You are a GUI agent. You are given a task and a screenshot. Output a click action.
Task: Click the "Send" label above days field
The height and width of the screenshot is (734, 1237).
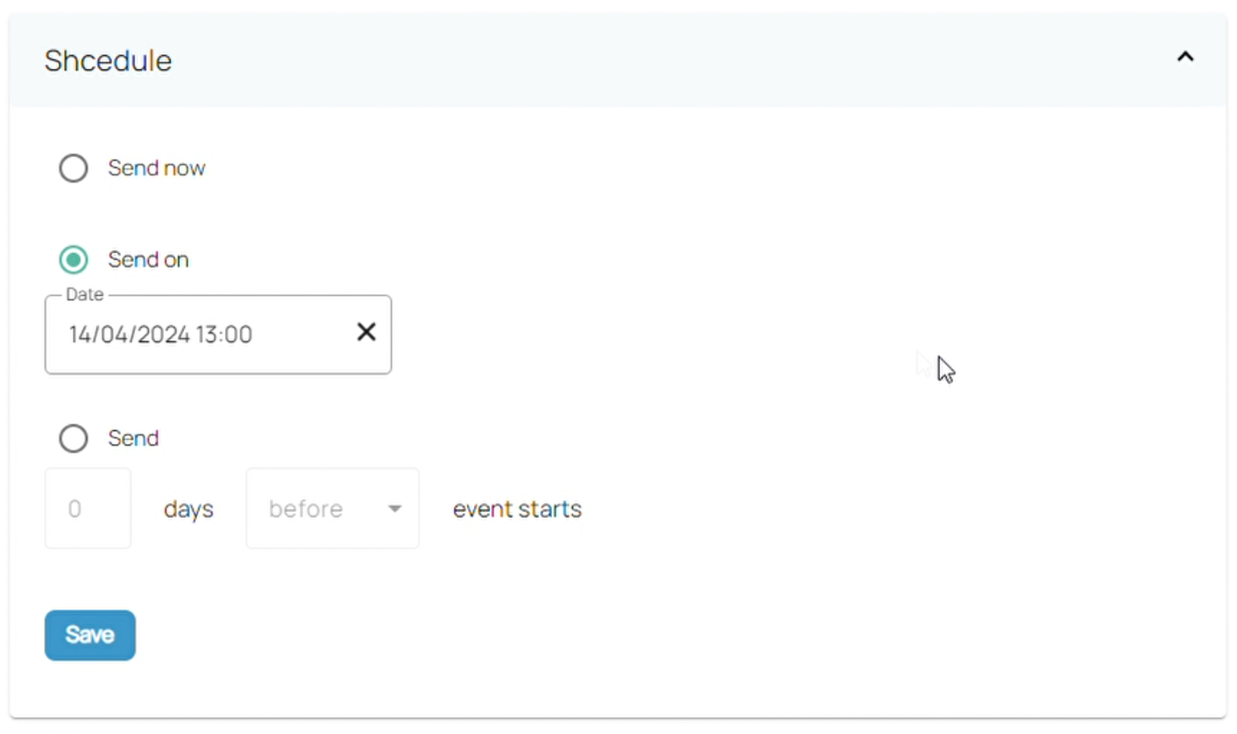point(133,438)
